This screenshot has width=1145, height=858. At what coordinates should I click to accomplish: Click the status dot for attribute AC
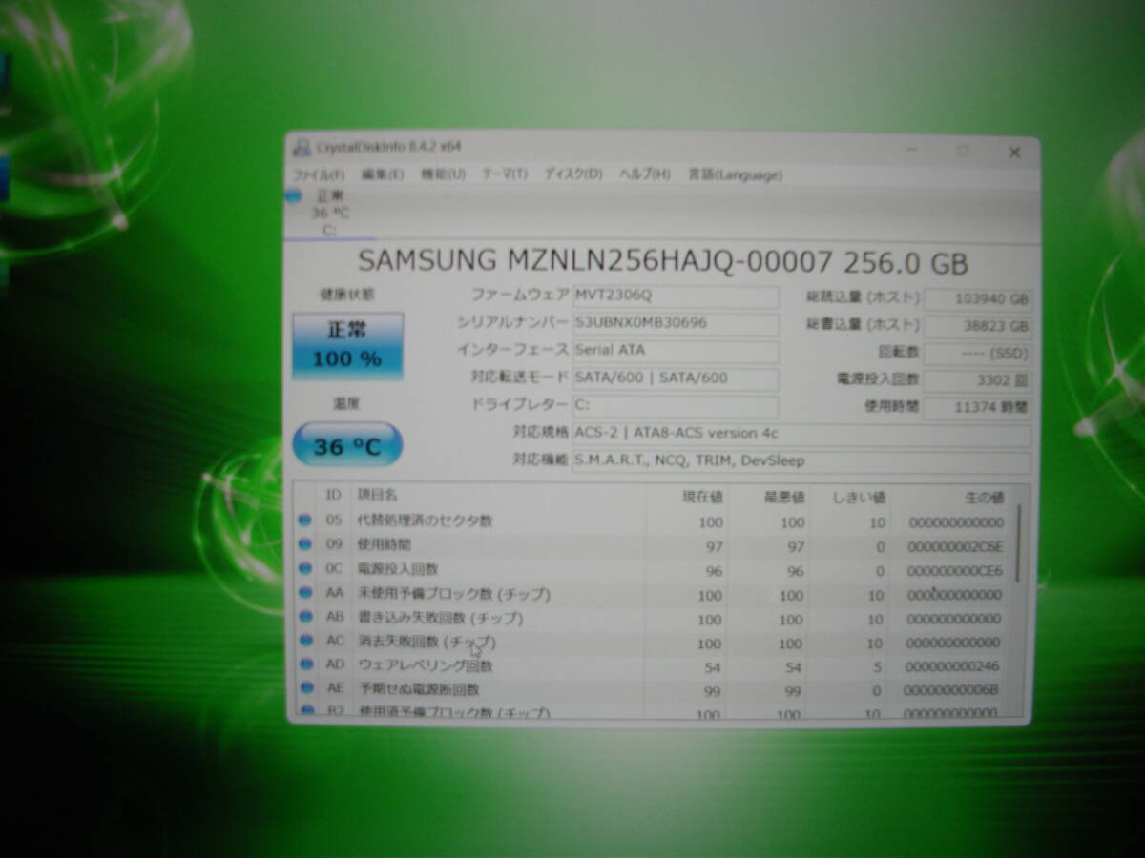click(x=305, y=641)
